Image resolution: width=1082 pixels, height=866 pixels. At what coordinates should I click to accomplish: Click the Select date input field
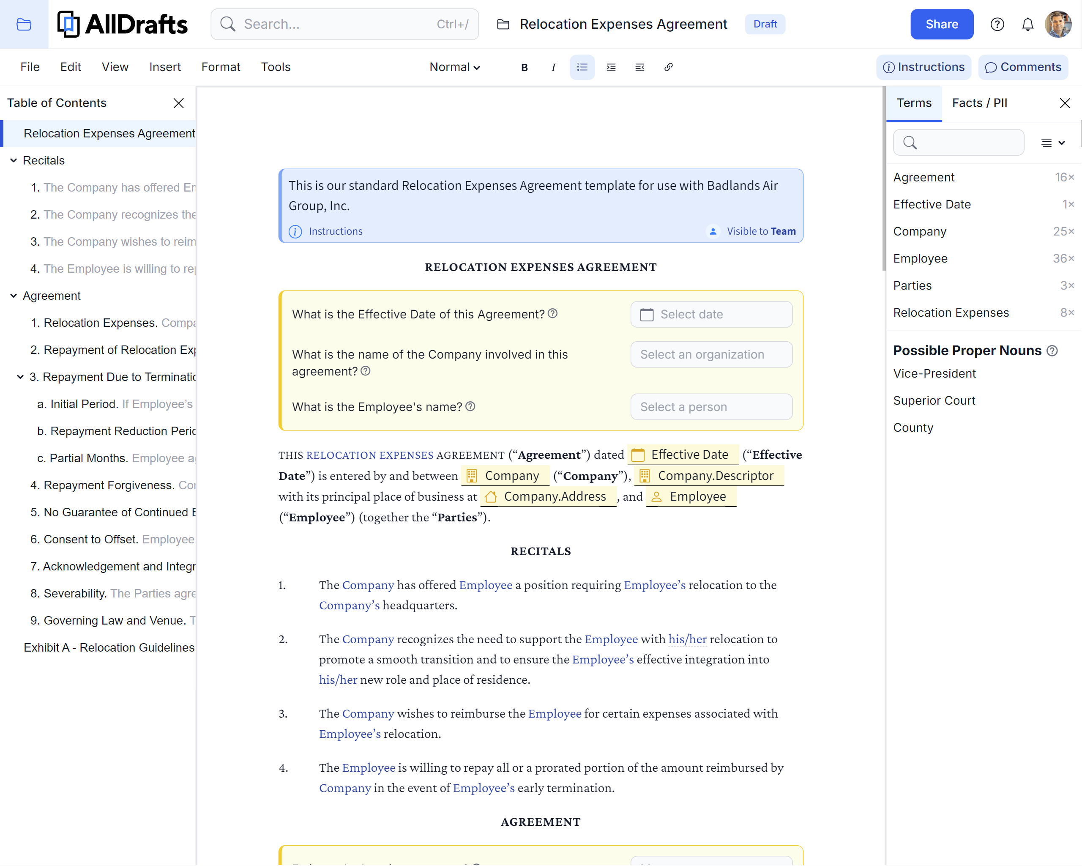pyautogui.click(x=711, y=314)
